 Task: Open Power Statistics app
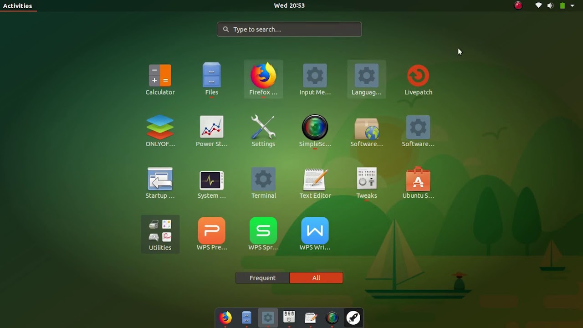pyautogui.click(x=212, y=131)
